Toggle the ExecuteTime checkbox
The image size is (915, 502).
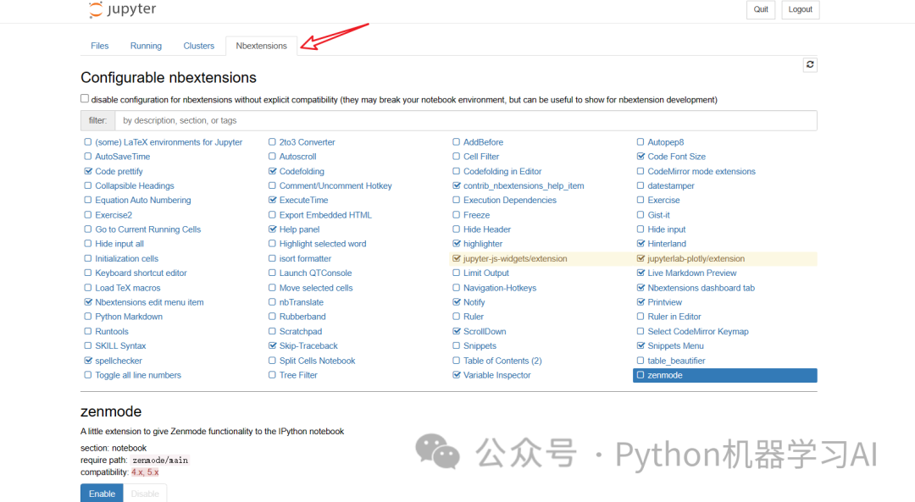[272, 201]
